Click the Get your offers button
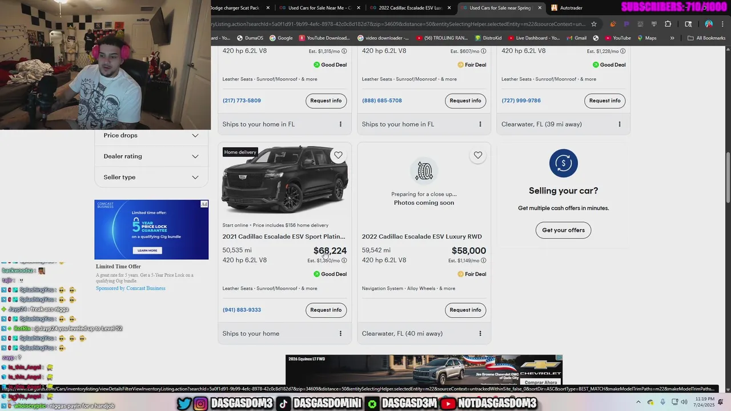The image size is (731, 411). [x=563, y=230]
